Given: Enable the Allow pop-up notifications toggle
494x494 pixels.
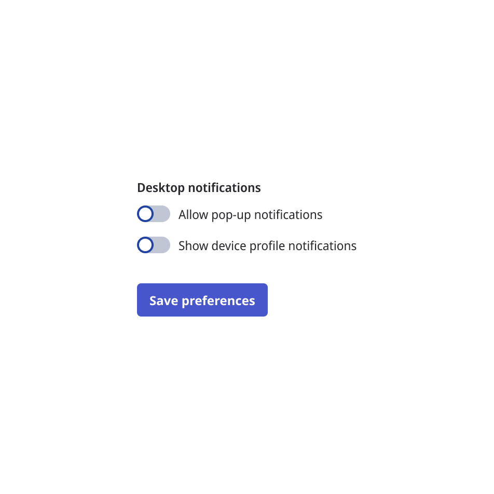Looking at the screenshot, I should coord(154,214).
